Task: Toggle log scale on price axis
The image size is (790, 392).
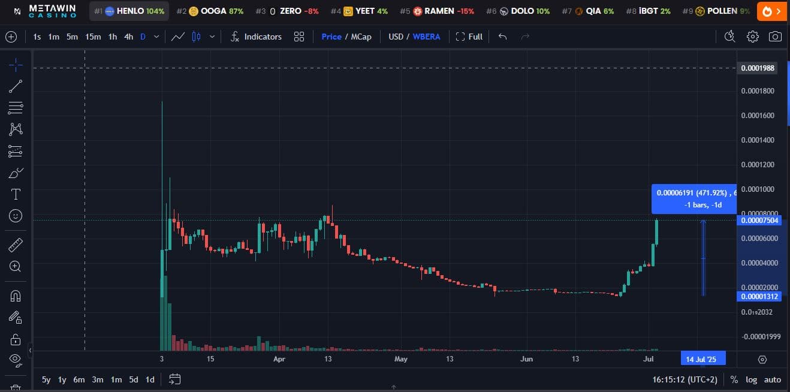Action: click(x=751, y=379)
